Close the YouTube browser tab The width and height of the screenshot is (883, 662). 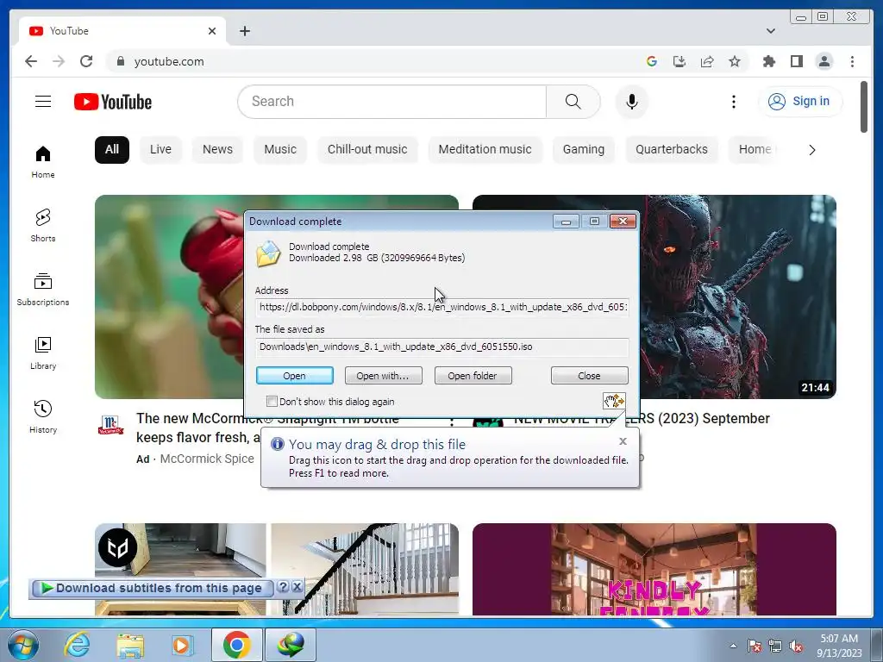212,31
